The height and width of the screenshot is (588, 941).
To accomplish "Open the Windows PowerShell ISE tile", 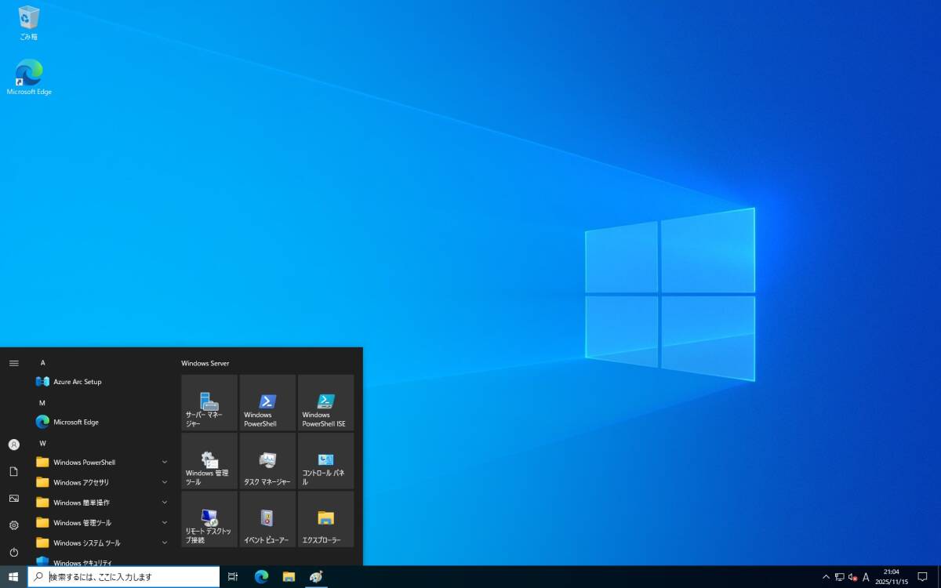I will point(325,402).
